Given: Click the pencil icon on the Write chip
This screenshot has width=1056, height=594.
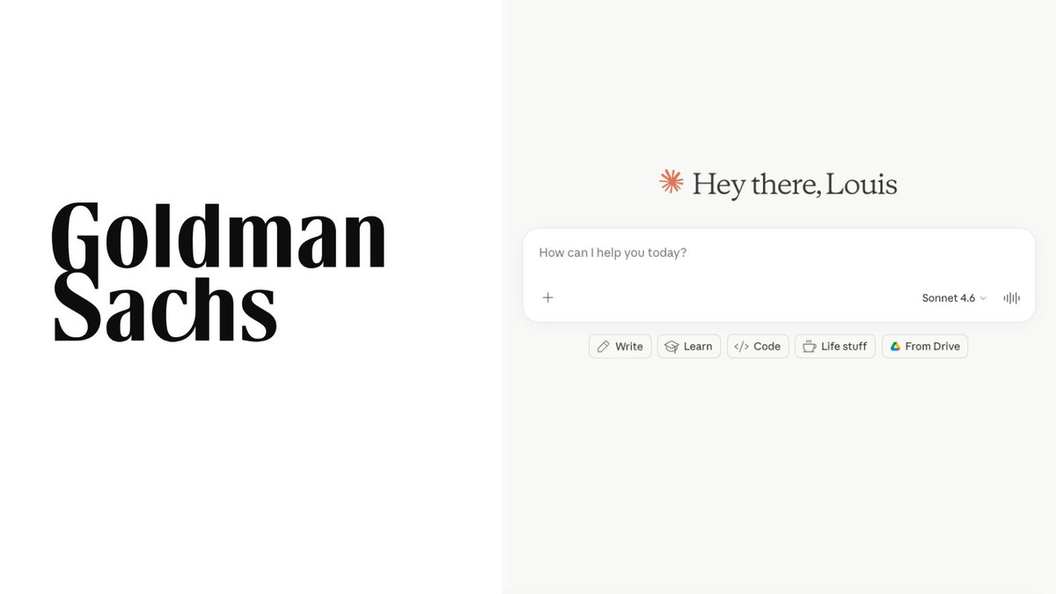Looking at the screenshot, I should 603,347.
